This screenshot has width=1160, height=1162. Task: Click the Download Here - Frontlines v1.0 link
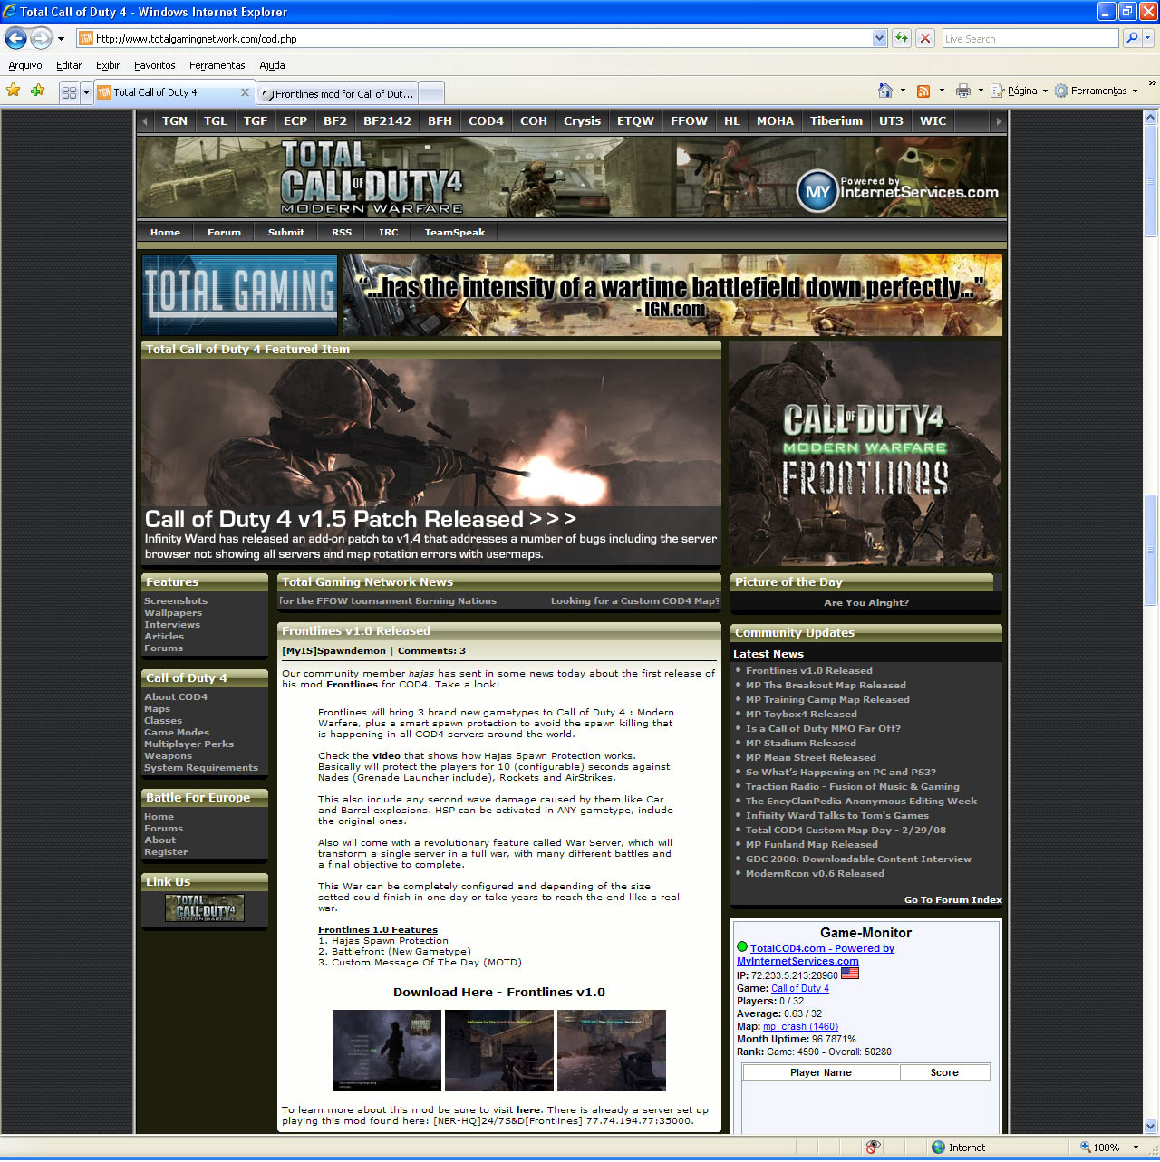[x=498, y=992]
